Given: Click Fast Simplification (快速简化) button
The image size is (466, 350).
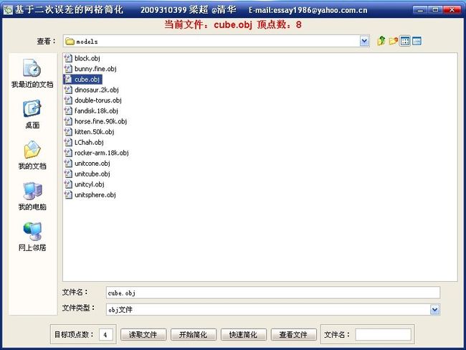Looking at the screenshot, I should tap(244, 334).
